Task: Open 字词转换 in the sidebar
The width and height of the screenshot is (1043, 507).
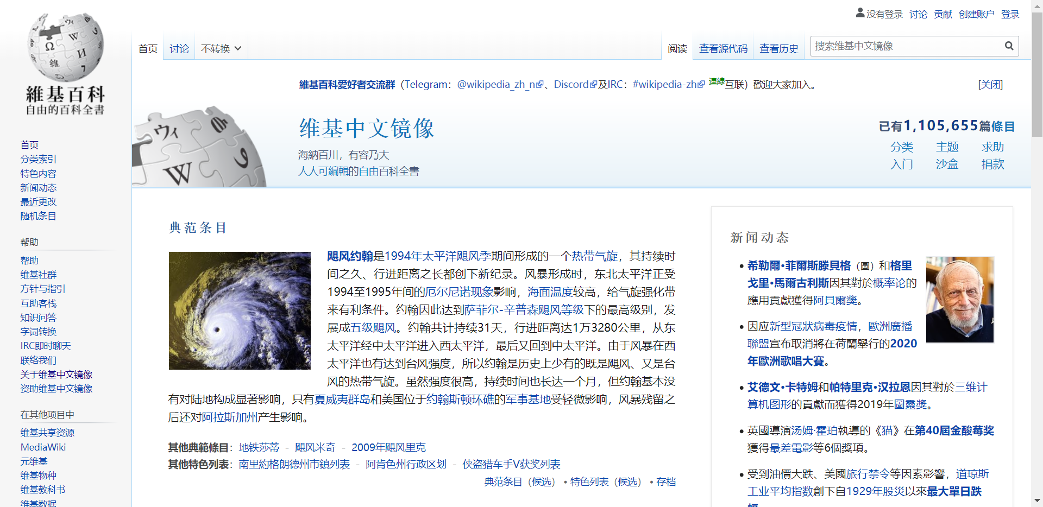Action: click(x=38, y=332)
